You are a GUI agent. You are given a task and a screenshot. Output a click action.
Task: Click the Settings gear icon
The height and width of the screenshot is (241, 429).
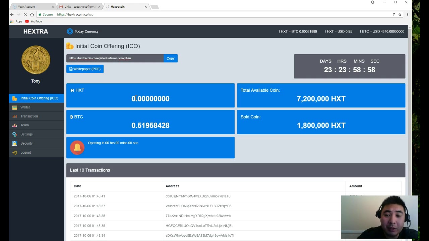(x=14, y=134)
